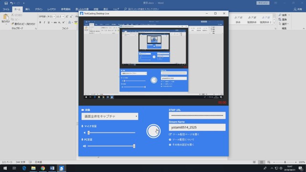Viewport: 306px width, 172px height.
Task: Switch to the 挿入 ribbon tab
Action: (x=28, y=9)
